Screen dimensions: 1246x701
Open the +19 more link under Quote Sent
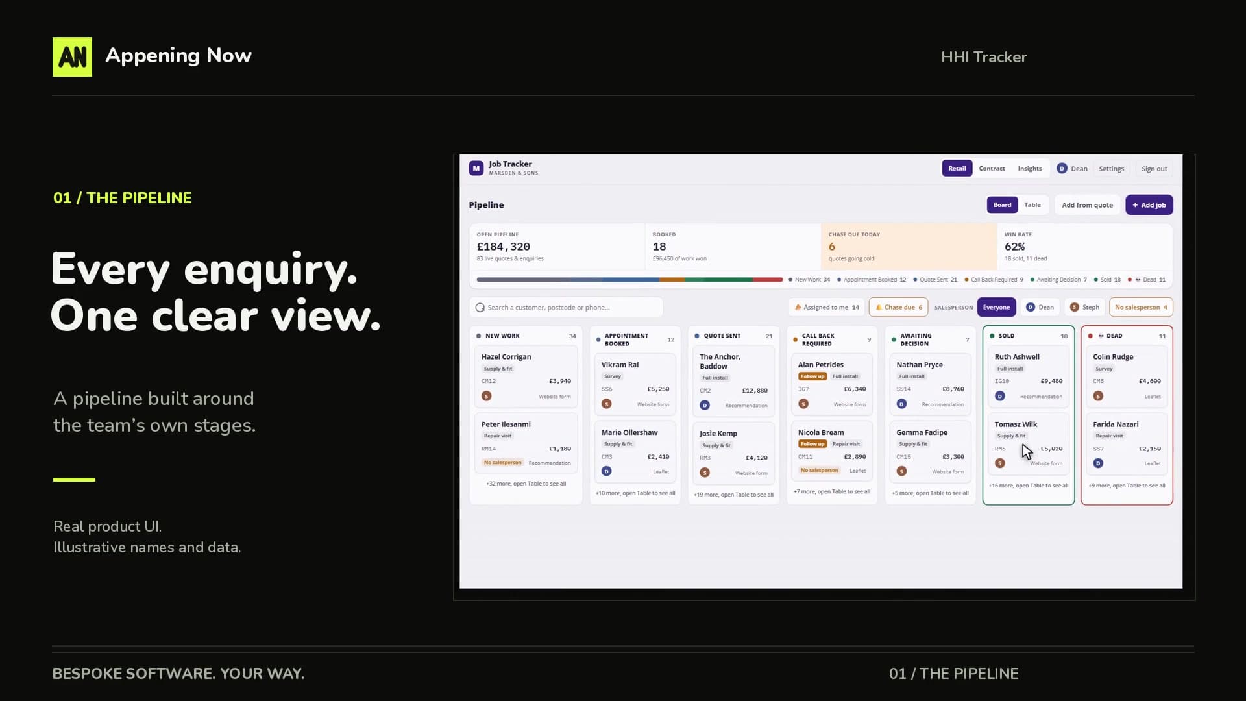pyautogui.click(x=734, y=495)
